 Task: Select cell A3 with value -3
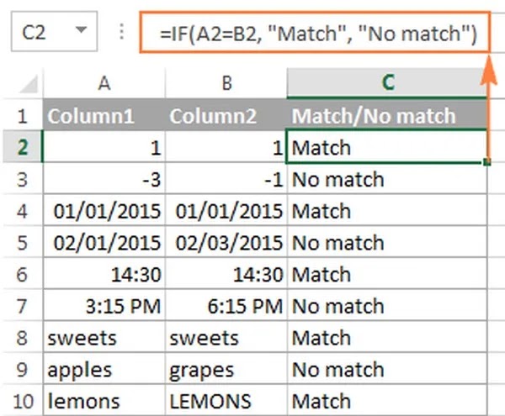(x=104, y=179)
